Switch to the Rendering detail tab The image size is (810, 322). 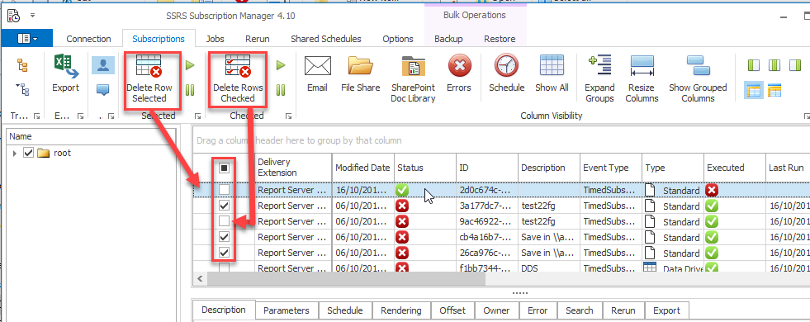coord(400,310)
